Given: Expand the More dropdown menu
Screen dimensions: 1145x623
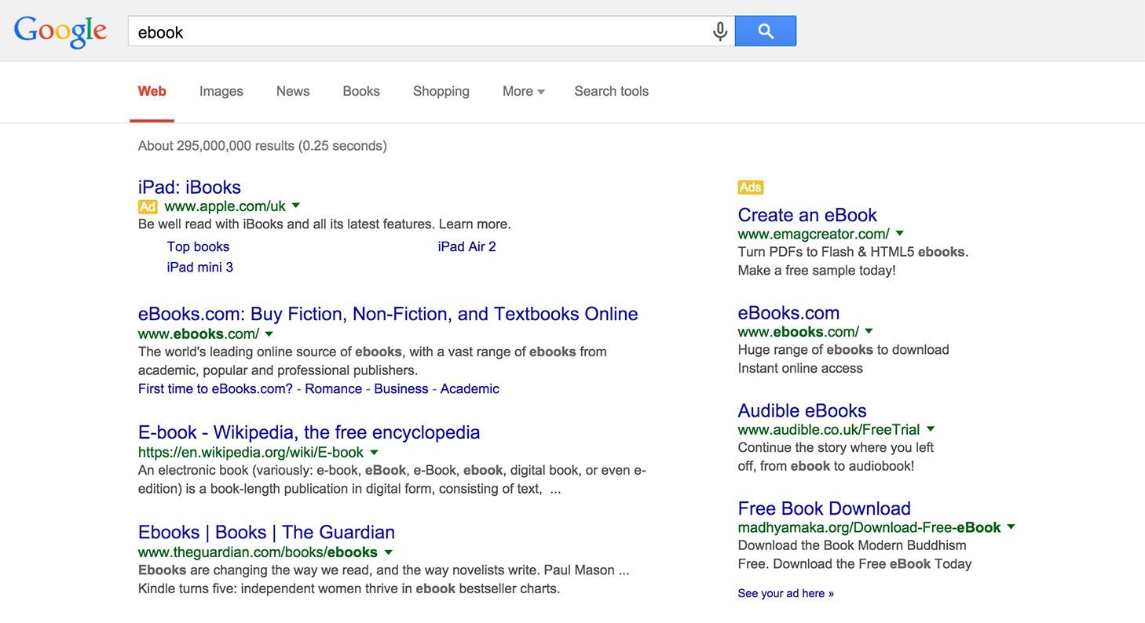Looking at the screenshot, I should [524, 91].
